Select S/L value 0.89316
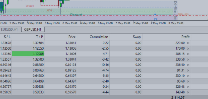The width and height of the screenshot is (208, 99). 6,65
